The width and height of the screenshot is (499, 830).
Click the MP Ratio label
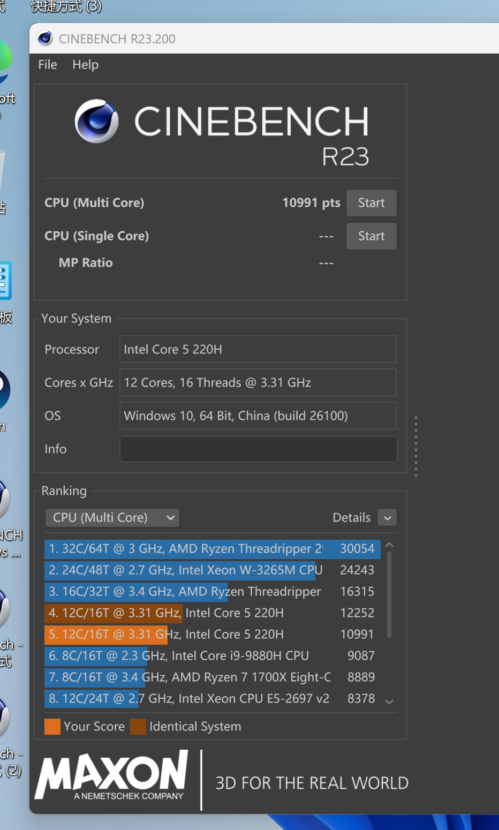(86, 263)
